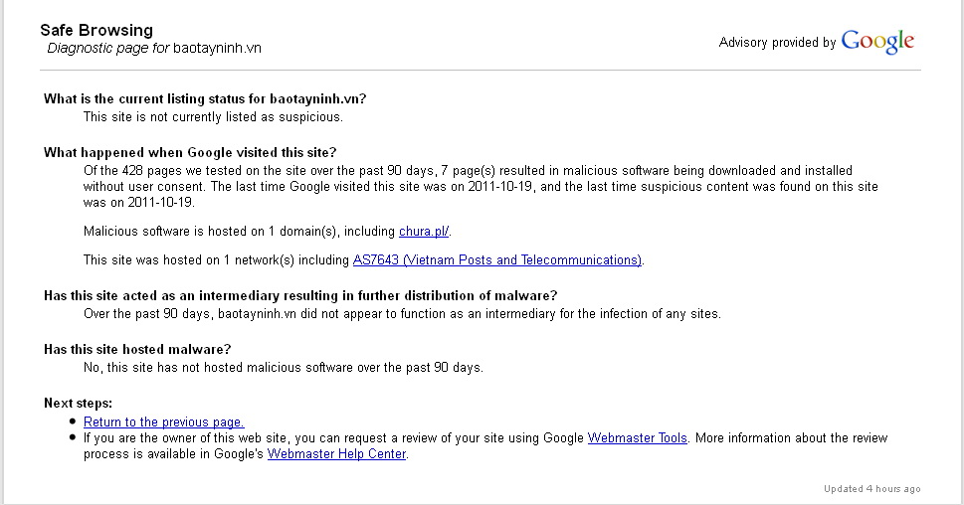Click 'Advisory provided by' text
The height and width of the screenshot is (505, 964).
tap(777, 43)
